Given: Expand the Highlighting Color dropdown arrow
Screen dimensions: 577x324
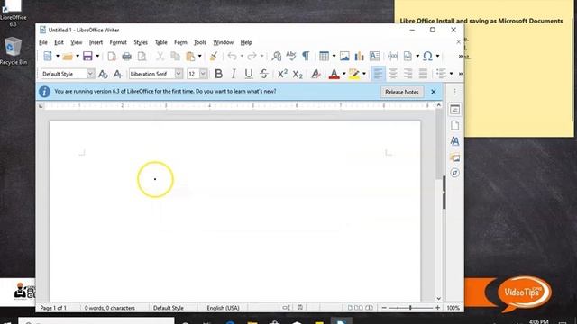Looking at the screenshot, I should tap(364, 74).
